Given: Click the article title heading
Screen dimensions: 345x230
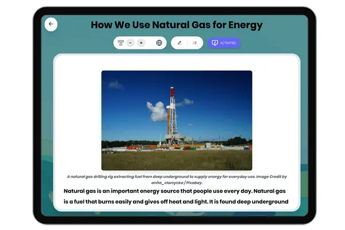Looking at the screenshot, I should tap(177, 25).
